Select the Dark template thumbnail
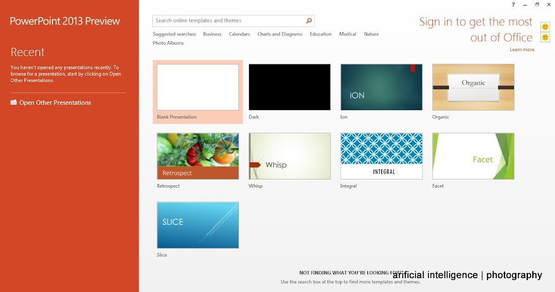This screenshot has width=555, height=292. click(290, 87)
